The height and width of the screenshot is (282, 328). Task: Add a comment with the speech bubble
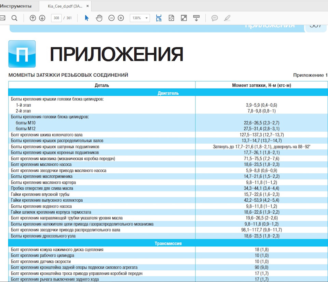click(215, 18)
